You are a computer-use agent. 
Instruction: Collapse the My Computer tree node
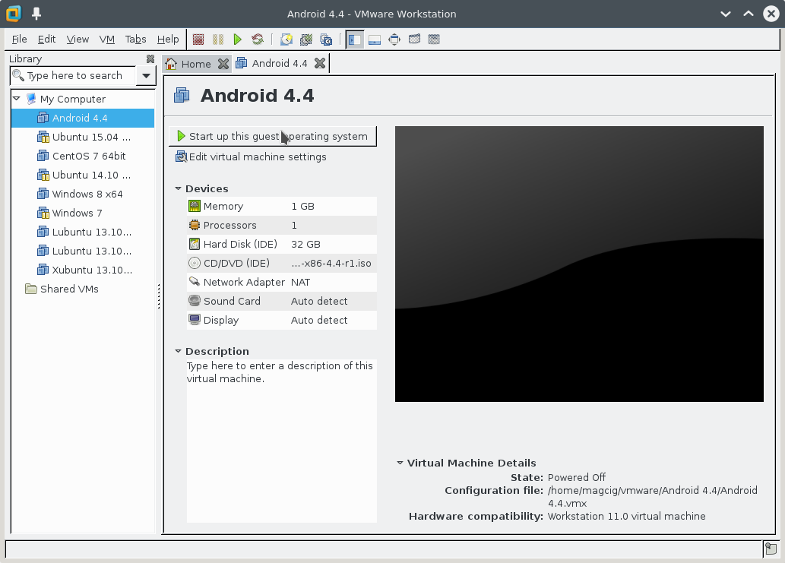(x=17, y=99)
